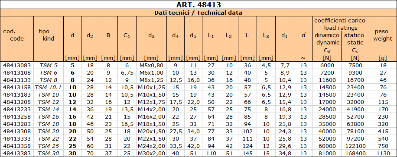Click code 48413358
Viewport: 397px width, 157px height.
17,146
